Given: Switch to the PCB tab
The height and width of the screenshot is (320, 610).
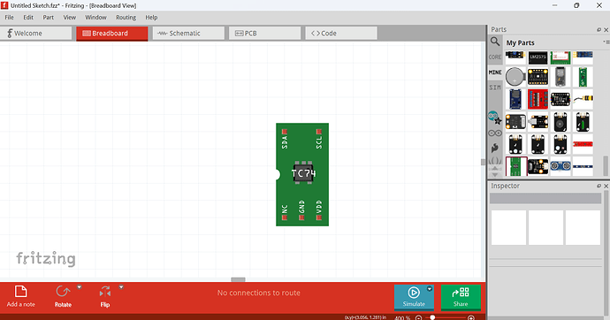Looking at the screenshot, I should [265, 34].
